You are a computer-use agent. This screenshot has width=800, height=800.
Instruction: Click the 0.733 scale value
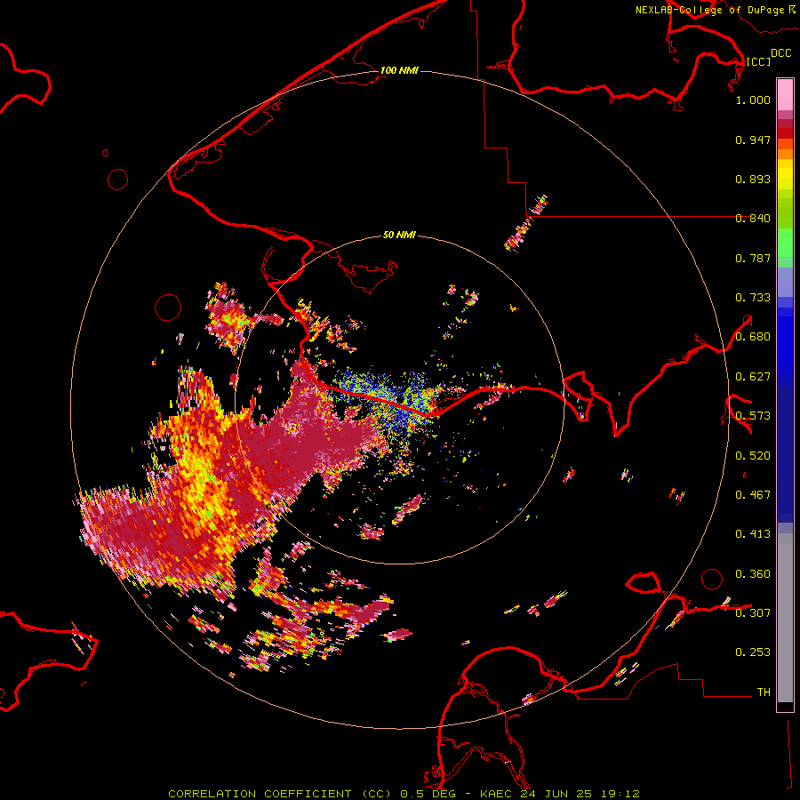(x=753, y=298)
